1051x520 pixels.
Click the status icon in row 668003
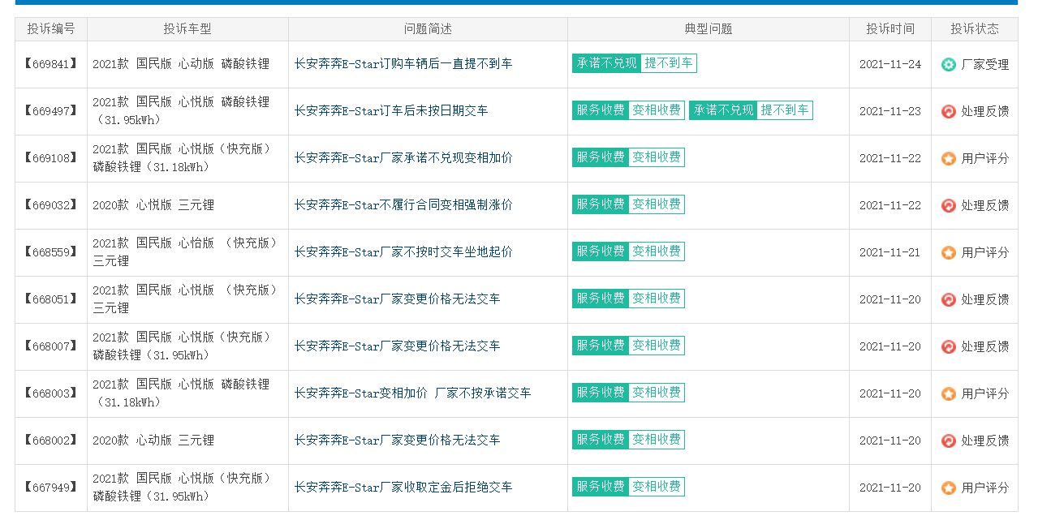point(948,393)
